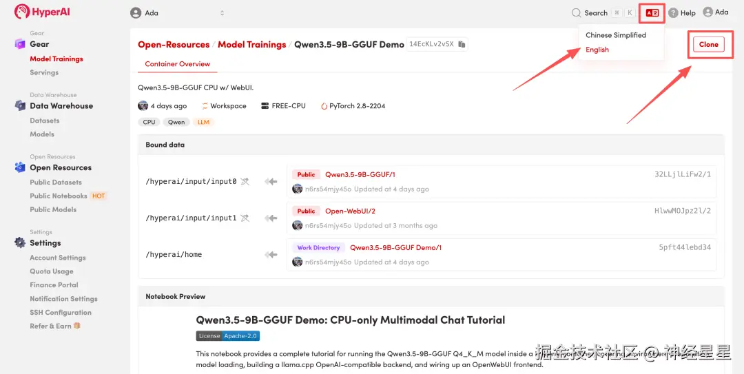Click the Workspace icon
This screenshot has height=374, width=744.
click(x=205, y=106)
